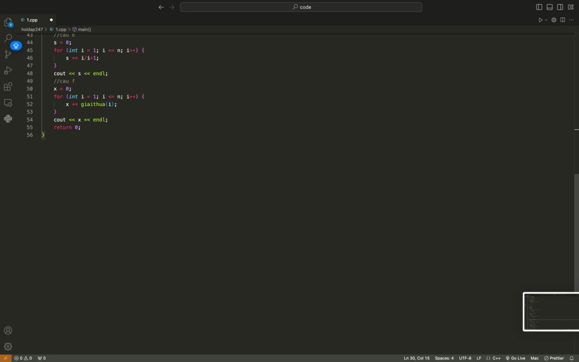Split the editor to the right
This screenshot has height=362, width=579.
coord(563,20)
